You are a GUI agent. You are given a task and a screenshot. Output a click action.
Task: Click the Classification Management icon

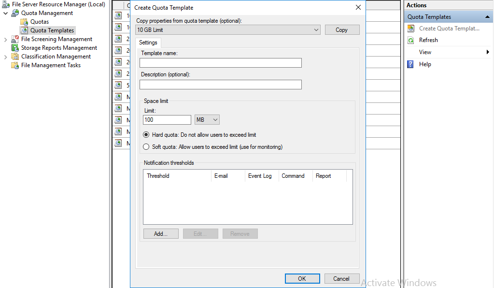15,57
